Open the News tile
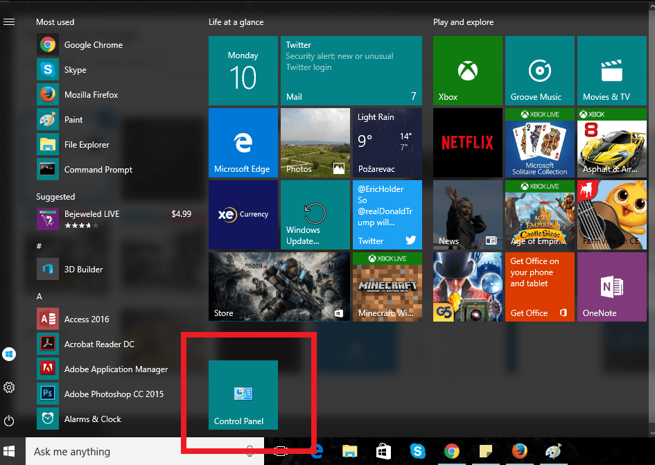This screenshot has height=465, width=655. pos(468,215)
